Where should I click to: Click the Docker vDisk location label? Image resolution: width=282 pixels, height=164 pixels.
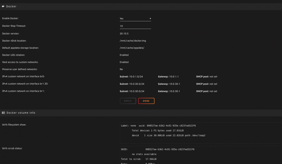click(x=14, y=41)
